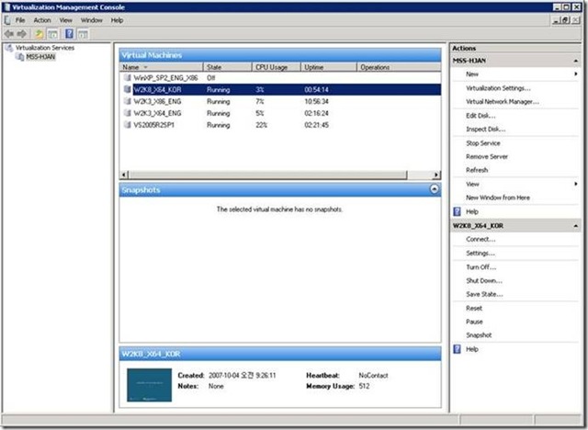
Task: Click Refresh action
Action: 477,170
